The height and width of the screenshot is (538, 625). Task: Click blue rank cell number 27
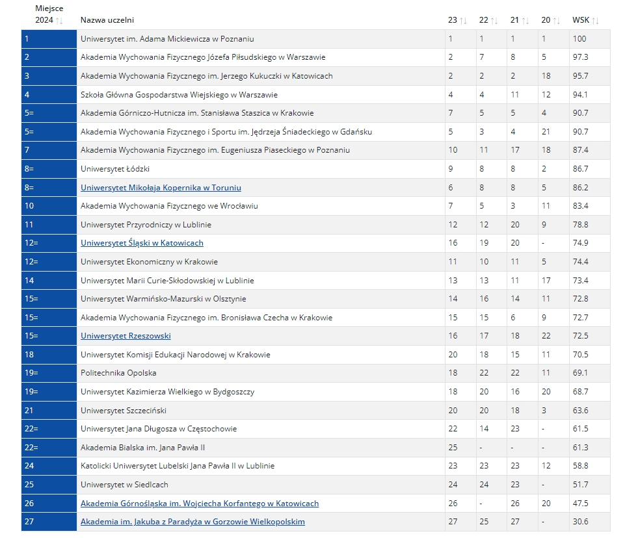coord(49,522)
